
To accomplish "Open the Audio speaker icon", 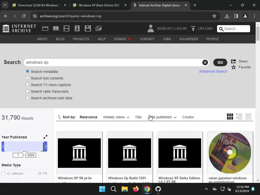I will coord(77,28).
